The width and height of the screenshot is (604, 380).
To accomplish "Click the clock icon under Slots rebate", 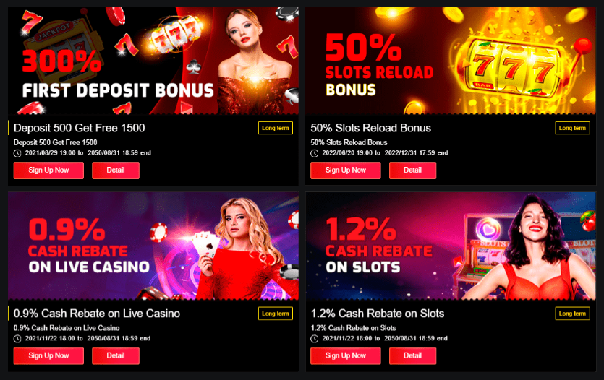I will [x=315, y=339].
